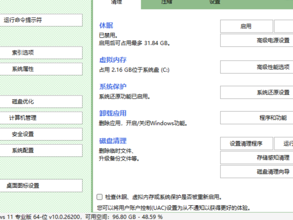Image resolution: width=293 pixels, height=220 pixels.
Task: Click the UAC tip text at the bottom
Action: [174, 208]
